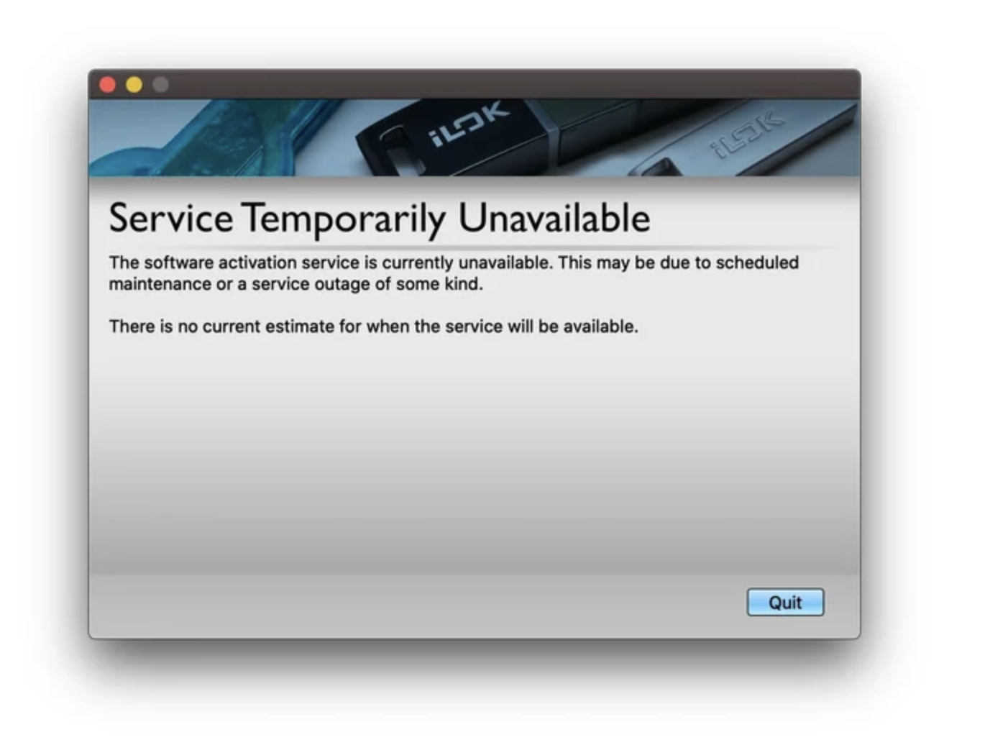The height and width of the screenshot is (745, 1008).
Task: Click the empty dark title bar area
Action: click(503, 84)
